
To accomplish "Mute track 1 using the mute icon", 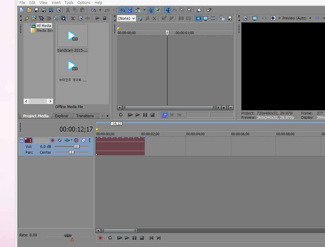I will pos(83,140).
